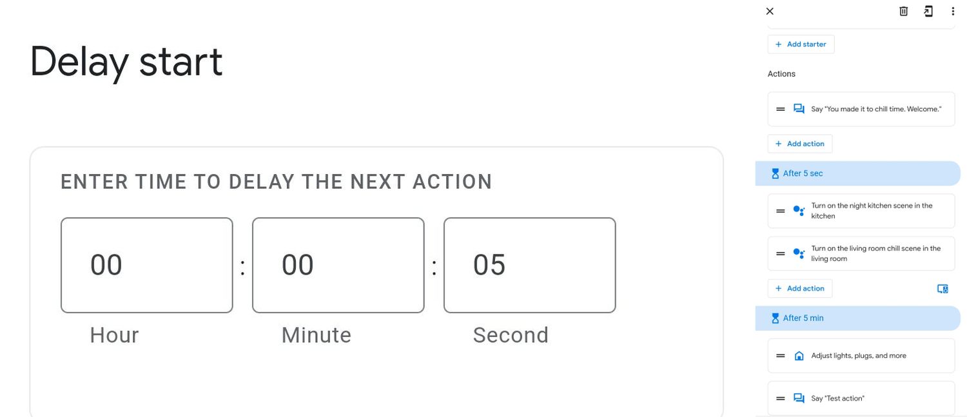Click drag handle of Adjust lights action
This screenshot has width=967, height=417.
[x=781, y=356]
